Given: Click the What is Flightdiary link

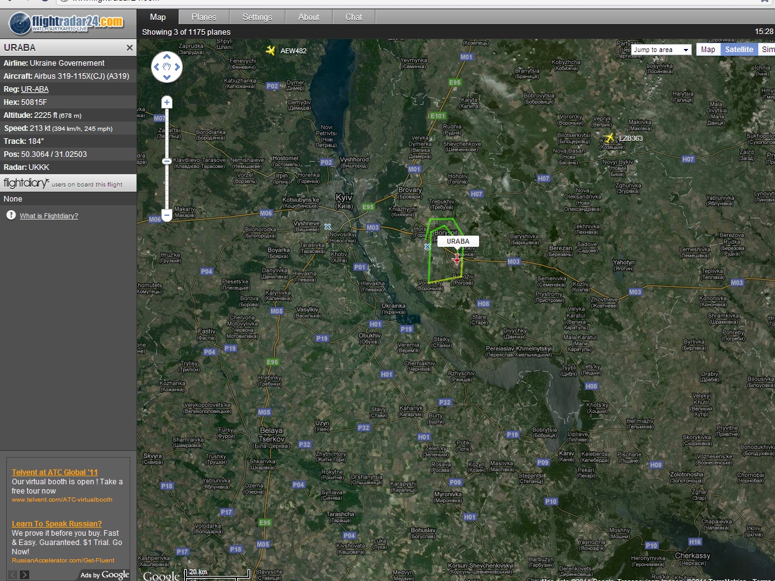Looking at the screenshot, I should coord(49,216).
